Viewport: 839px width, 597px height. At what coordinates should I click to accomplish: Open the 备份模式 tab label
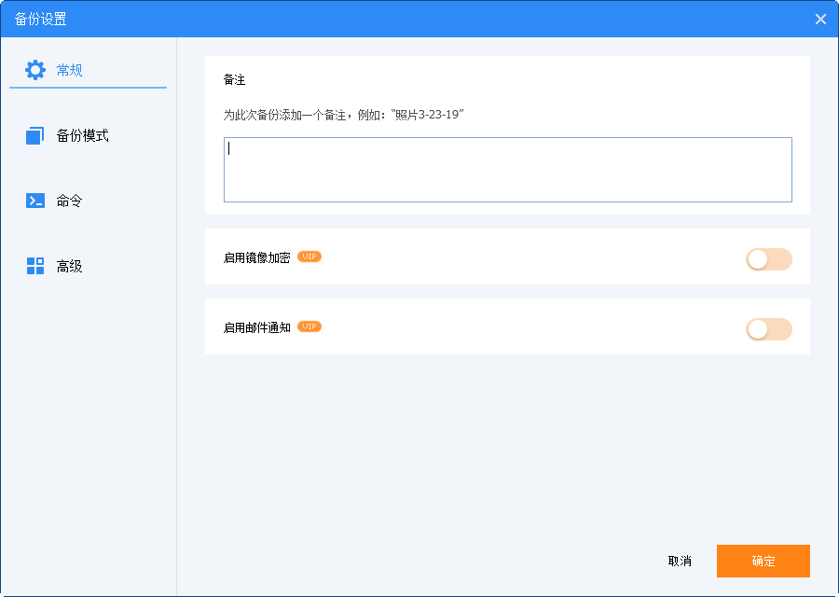[x=83, y=136]
